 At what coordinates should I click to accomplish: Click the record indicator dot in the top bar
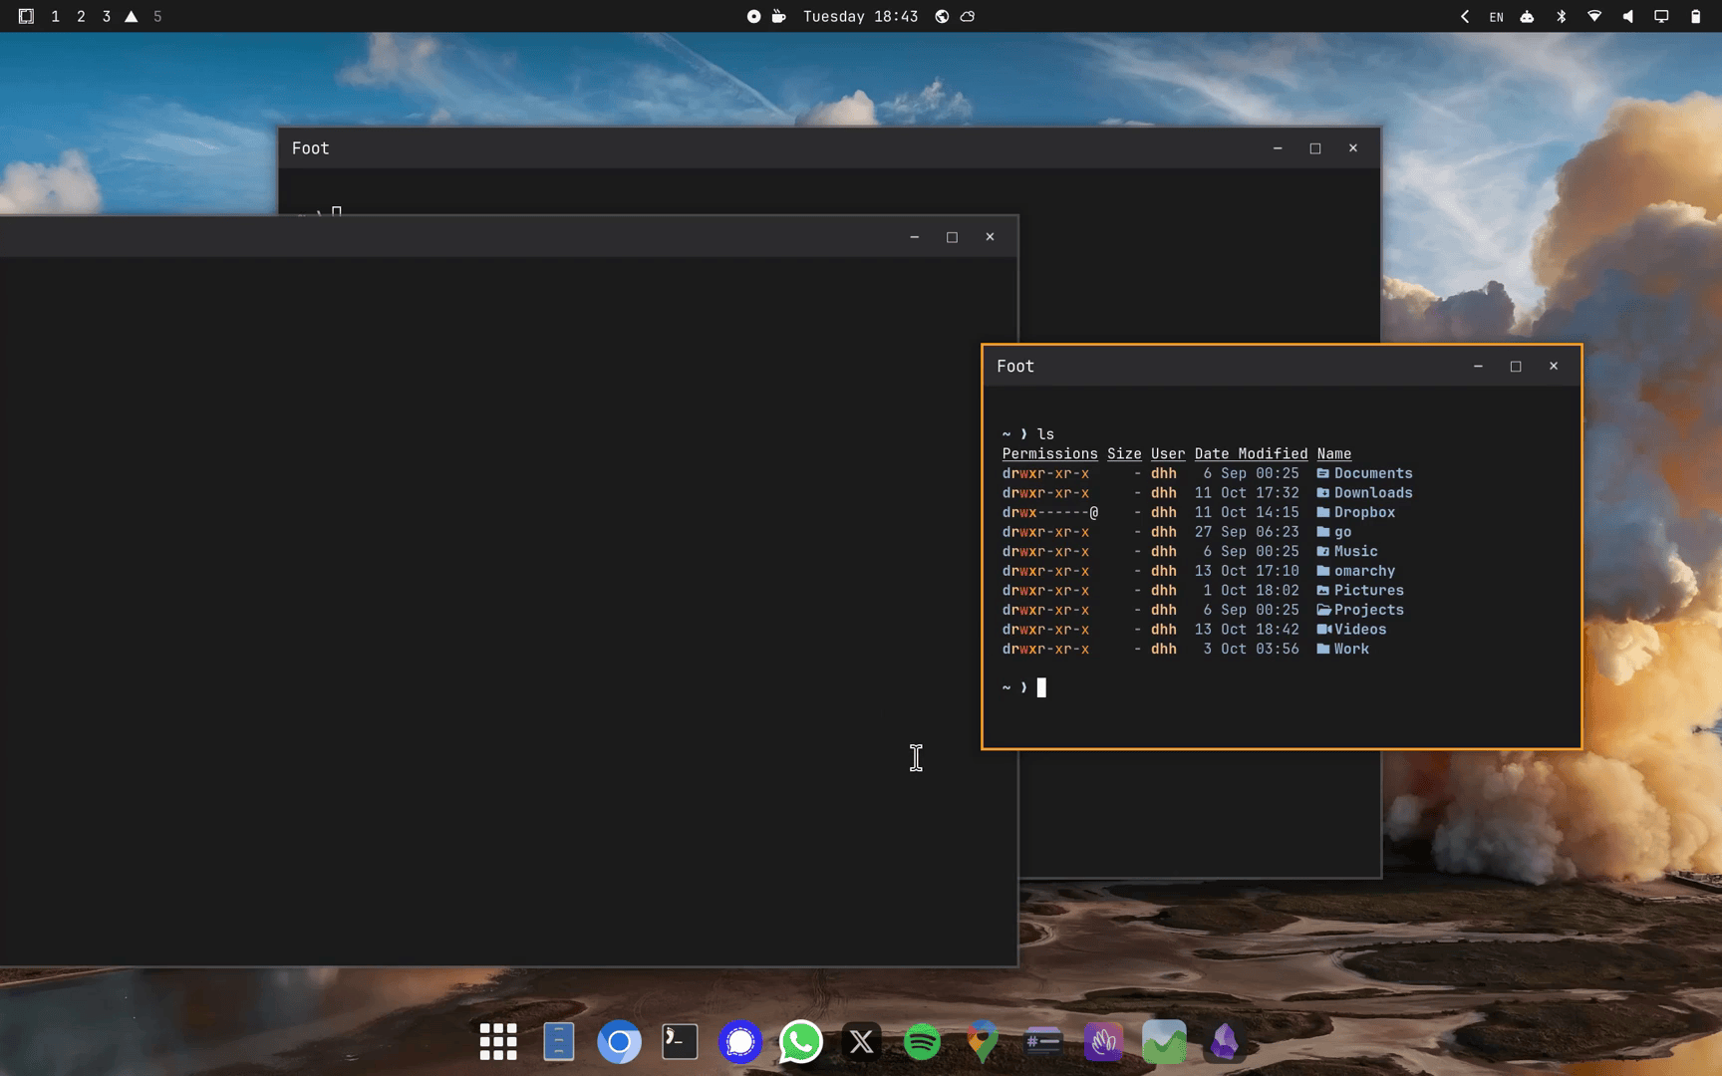[x=753, y=16]
